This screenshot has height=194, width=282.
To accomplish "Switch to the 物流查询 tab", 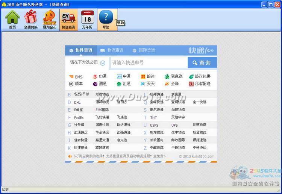I will [112, 50].
